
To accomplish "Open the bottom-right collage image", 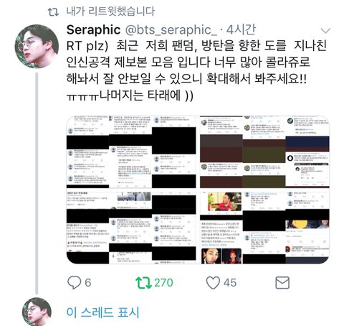I will pos(264,228).
